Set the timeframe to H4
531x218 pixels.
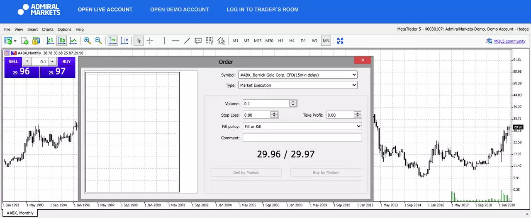(292, 41)
